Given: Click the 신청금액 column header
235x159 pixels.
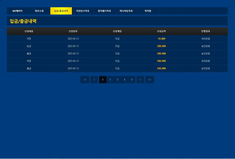Looking at the screenshot, I should (x=161, y=31).
